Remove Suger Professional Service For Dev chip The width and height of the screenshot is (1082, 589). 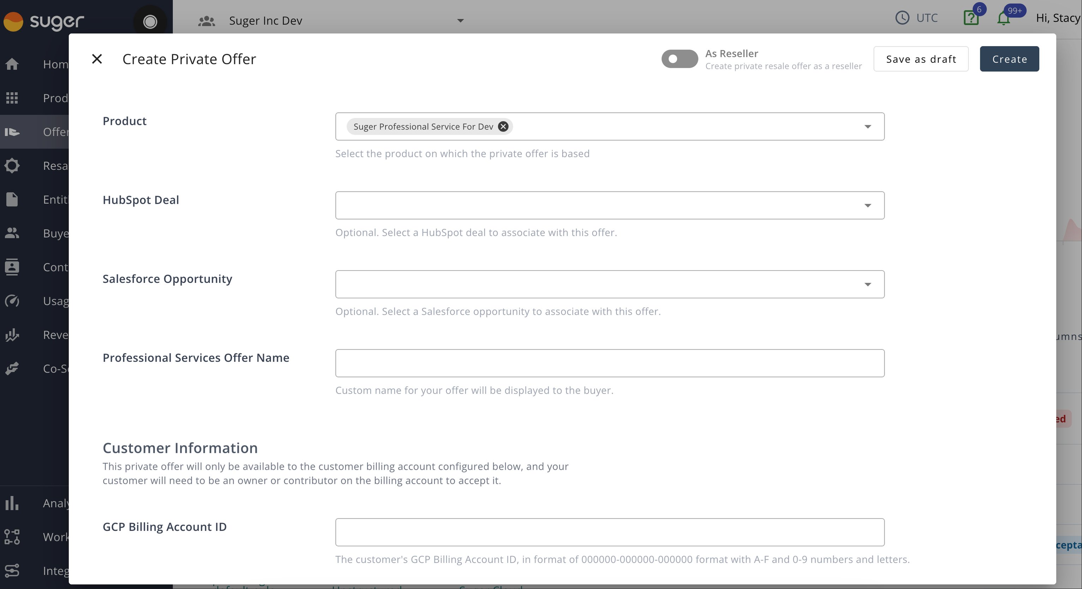503,126
